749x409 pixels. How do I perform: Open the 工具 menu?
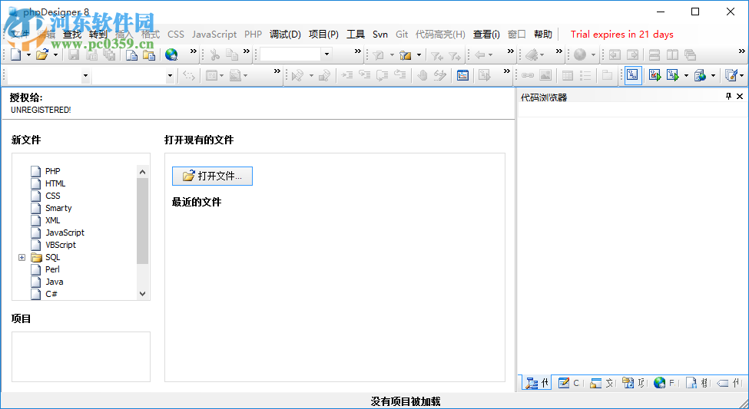click(x=356, y=35)
